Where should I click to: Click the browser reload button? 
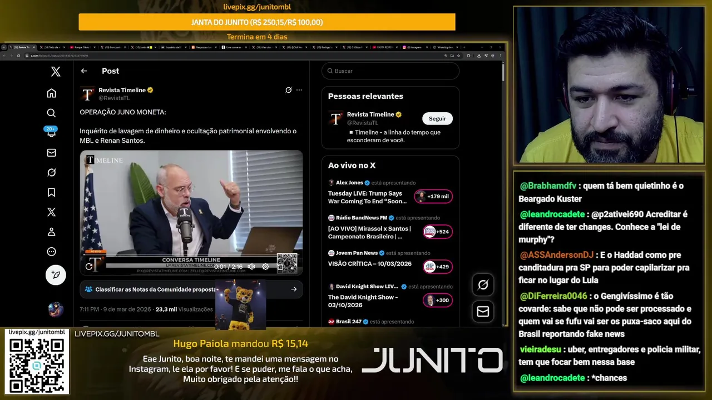18,56
